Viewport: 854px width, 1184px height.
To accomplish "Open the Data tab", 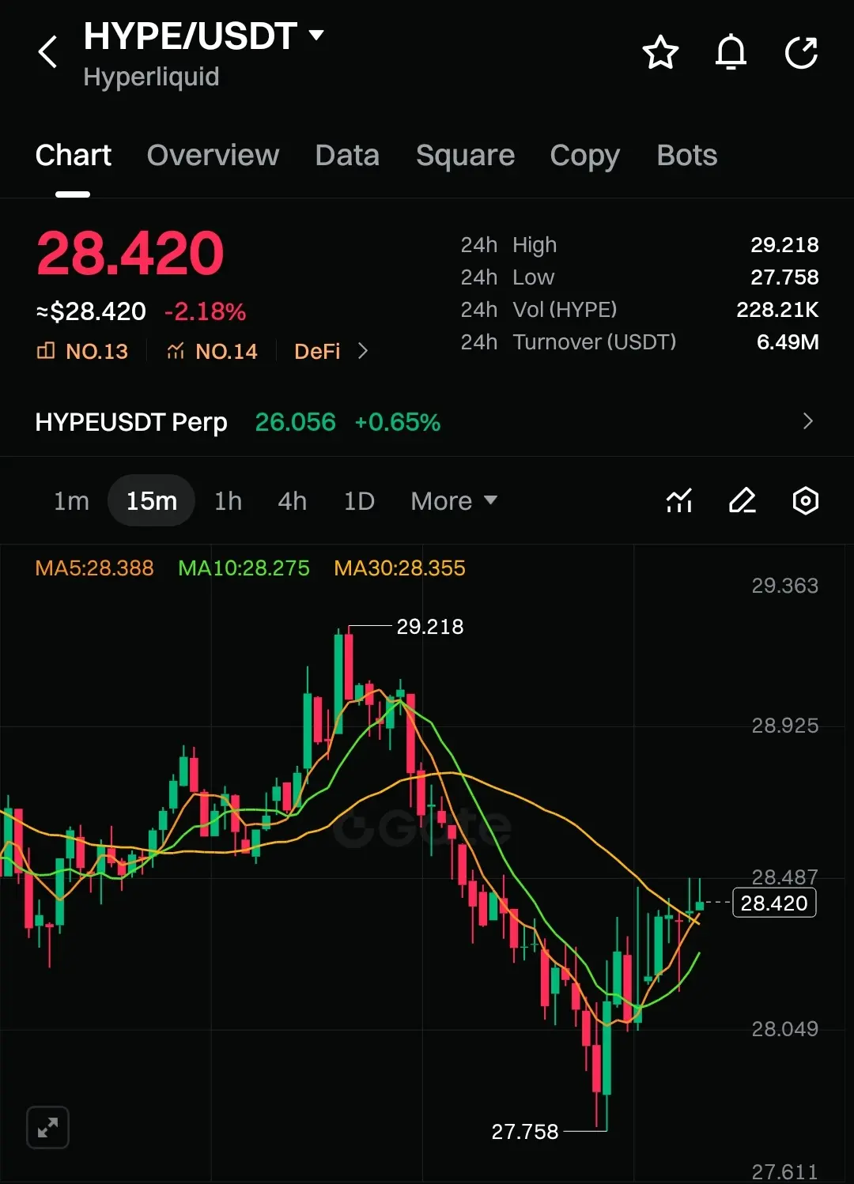I will (347, 156).
